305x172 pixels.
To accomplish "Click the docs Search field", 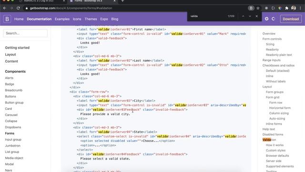I will (x=25, y=33).
